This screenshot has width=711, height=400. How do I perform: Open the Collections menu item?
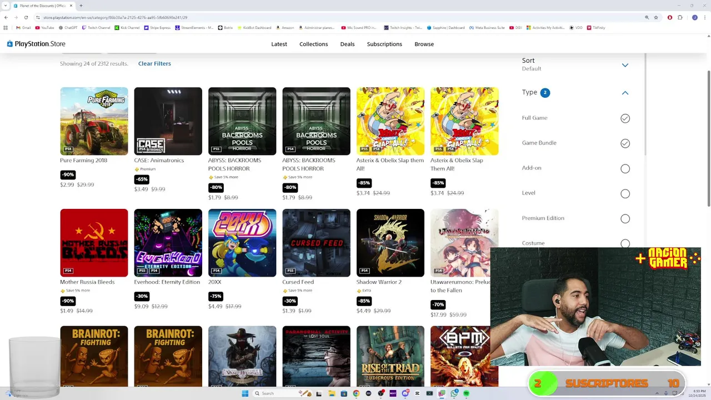pyautogui.click(x=313, y=44)
